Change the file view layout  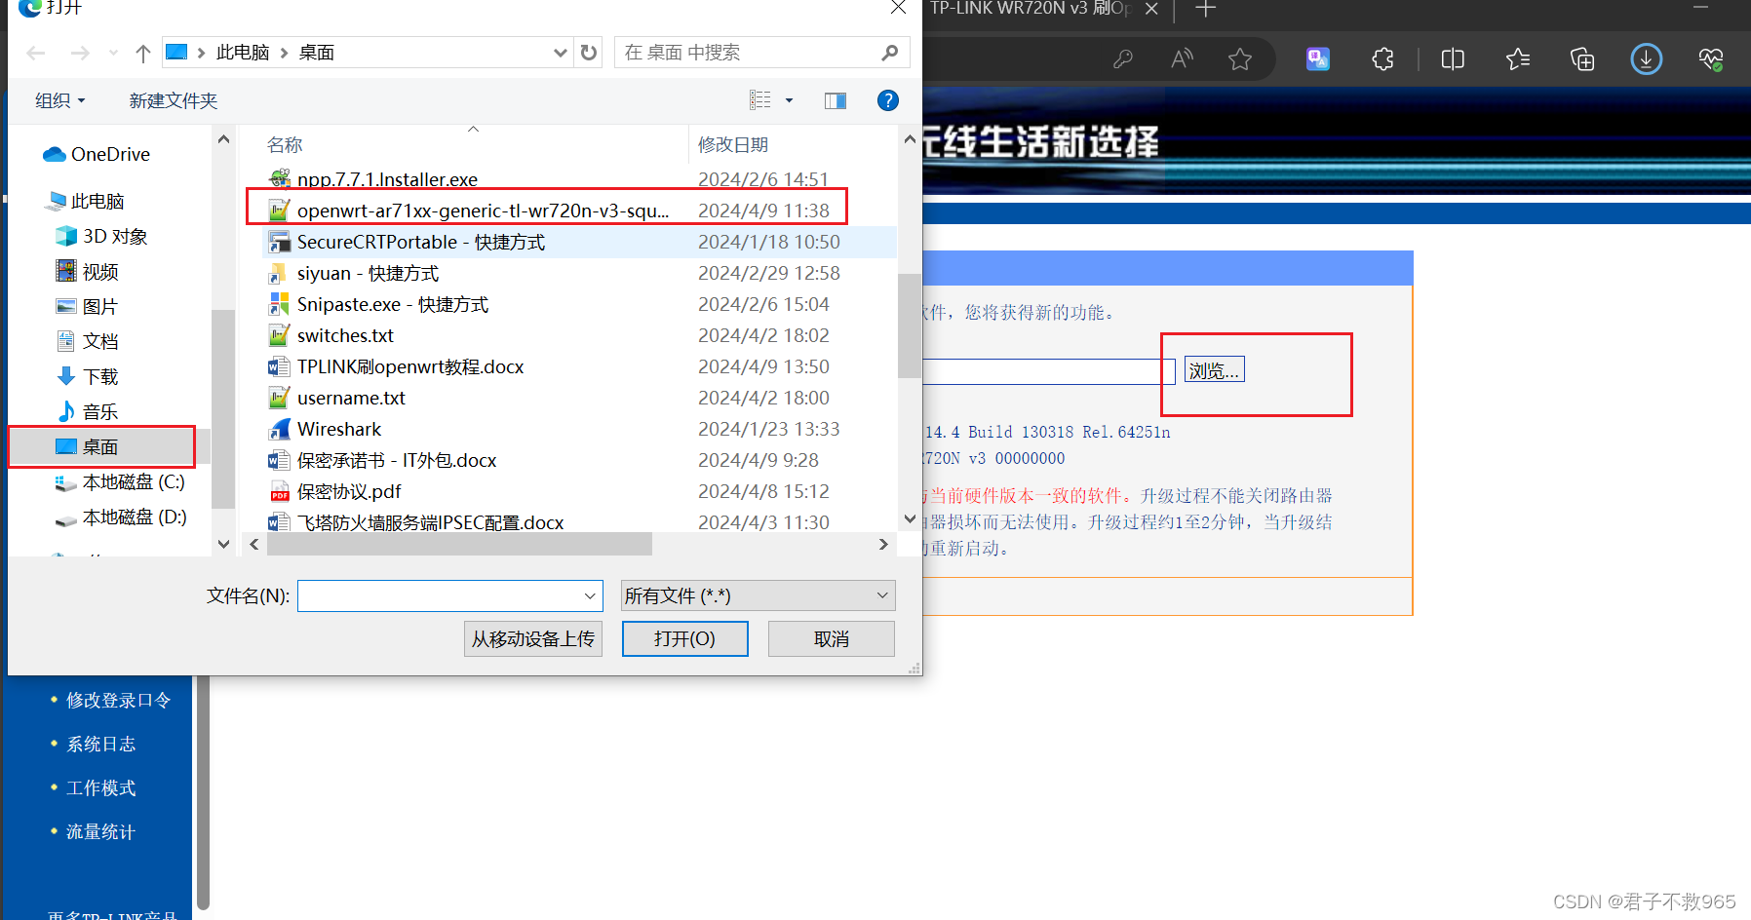[760, 99]
